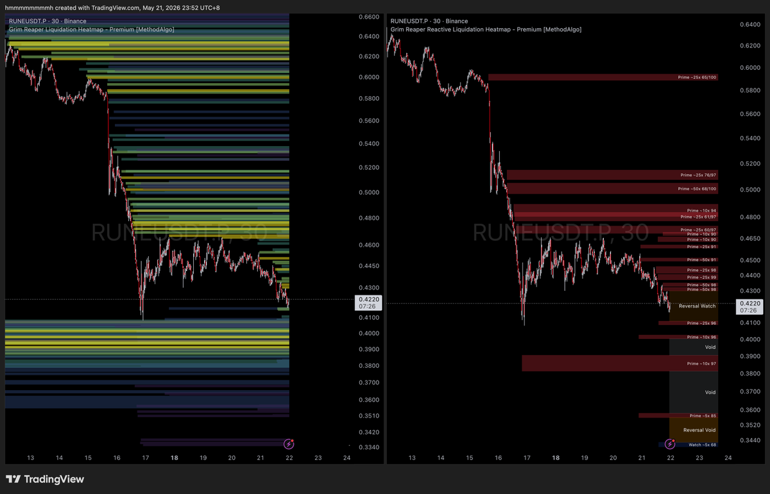Click the Grim Reaper Liquidation Heatmap indicator label

(x=92, y=29)
